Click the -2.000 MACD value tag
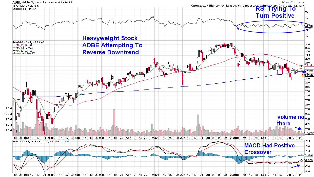The image size is (314, 177). click(308, 160)
